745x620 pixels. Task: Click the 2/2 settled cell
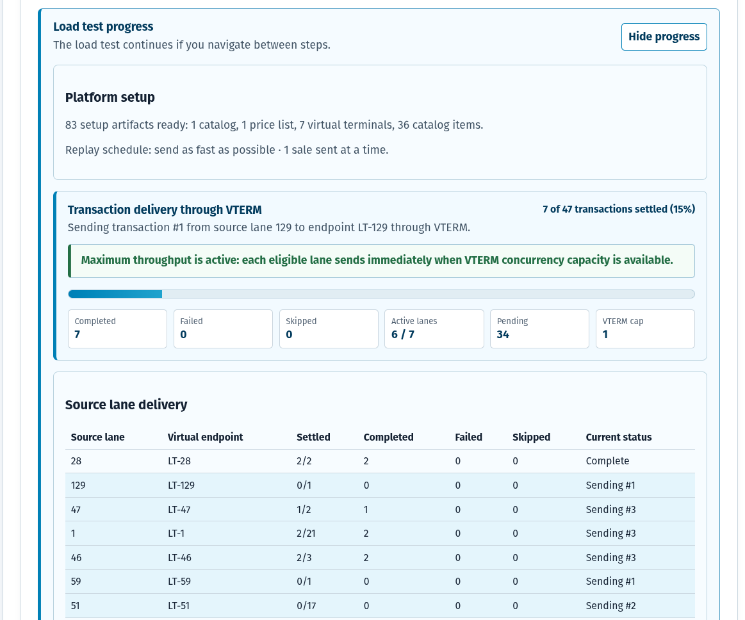(x=304, y=461)
